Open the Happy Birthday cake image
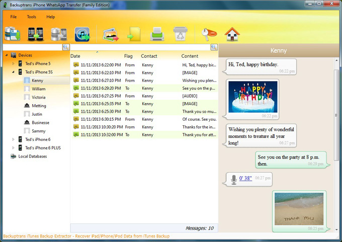 [x=253, y=97]
